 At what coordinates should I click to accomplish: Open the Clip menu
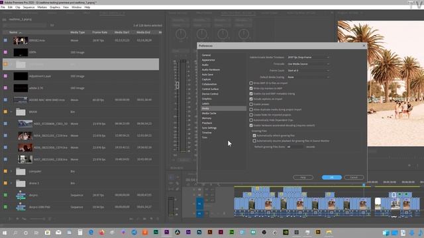click(18, 7)
